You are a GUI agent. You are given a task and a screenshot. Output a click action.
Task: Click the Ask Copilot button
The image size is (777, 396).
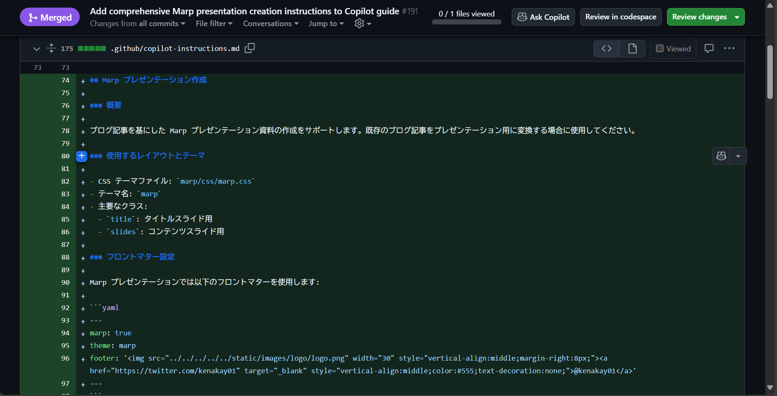coord(543,17)
